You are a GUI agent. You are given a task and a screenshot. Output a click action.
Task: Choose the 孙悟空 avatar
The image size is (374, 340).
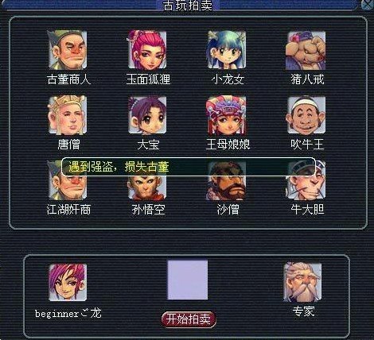[147, 187]
